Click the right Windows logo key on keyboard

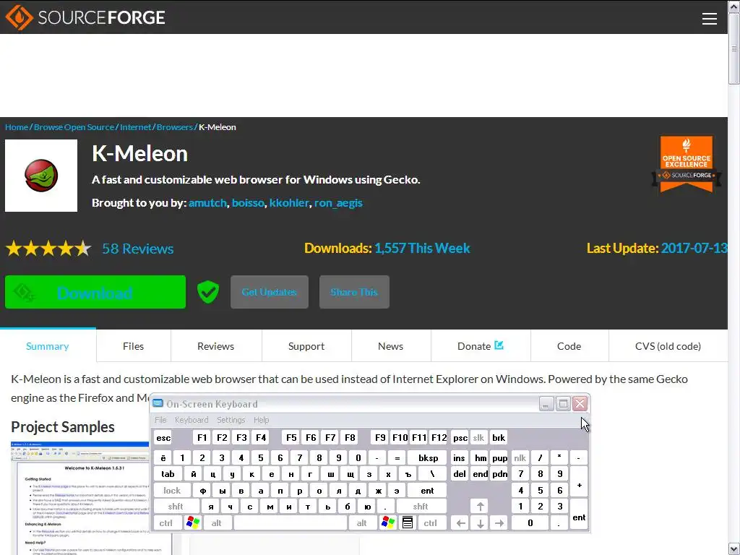coord(387,522)
